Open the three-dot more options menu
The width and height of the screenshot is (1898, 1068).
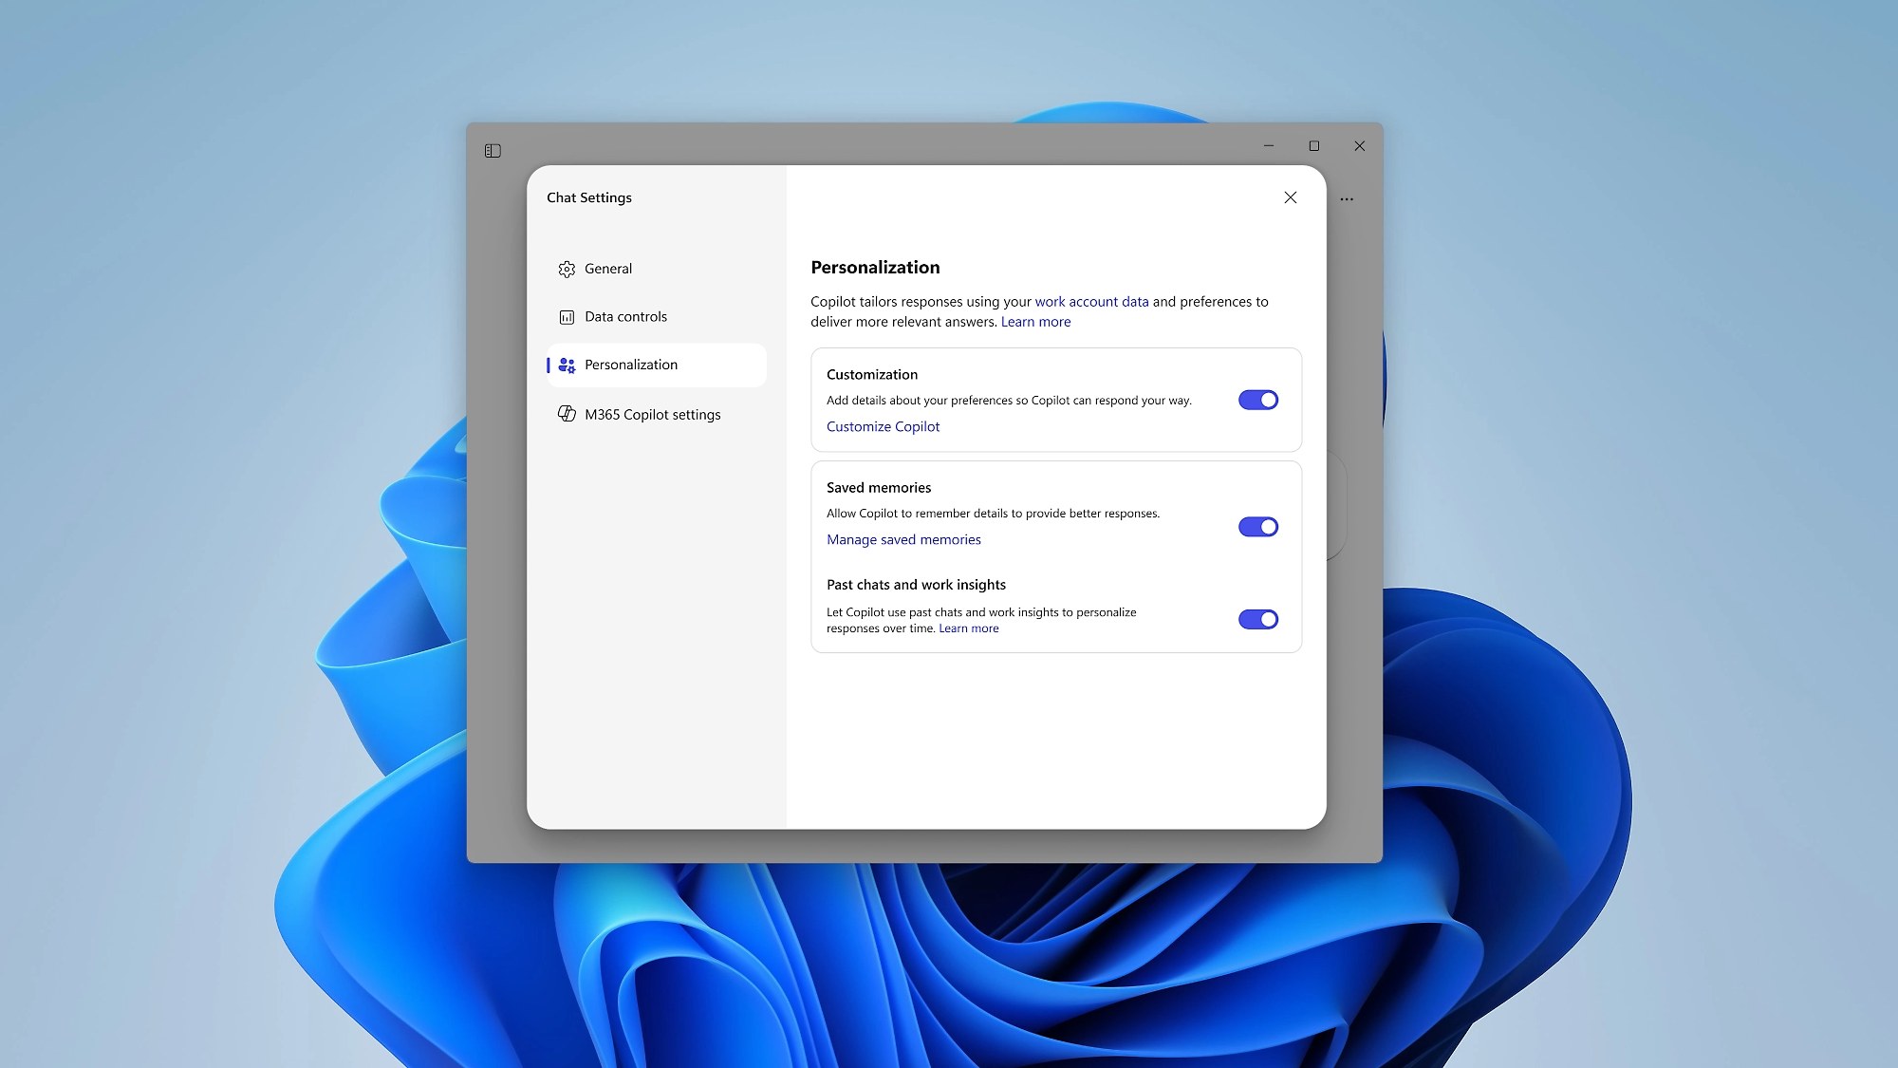coord(1347,199)
